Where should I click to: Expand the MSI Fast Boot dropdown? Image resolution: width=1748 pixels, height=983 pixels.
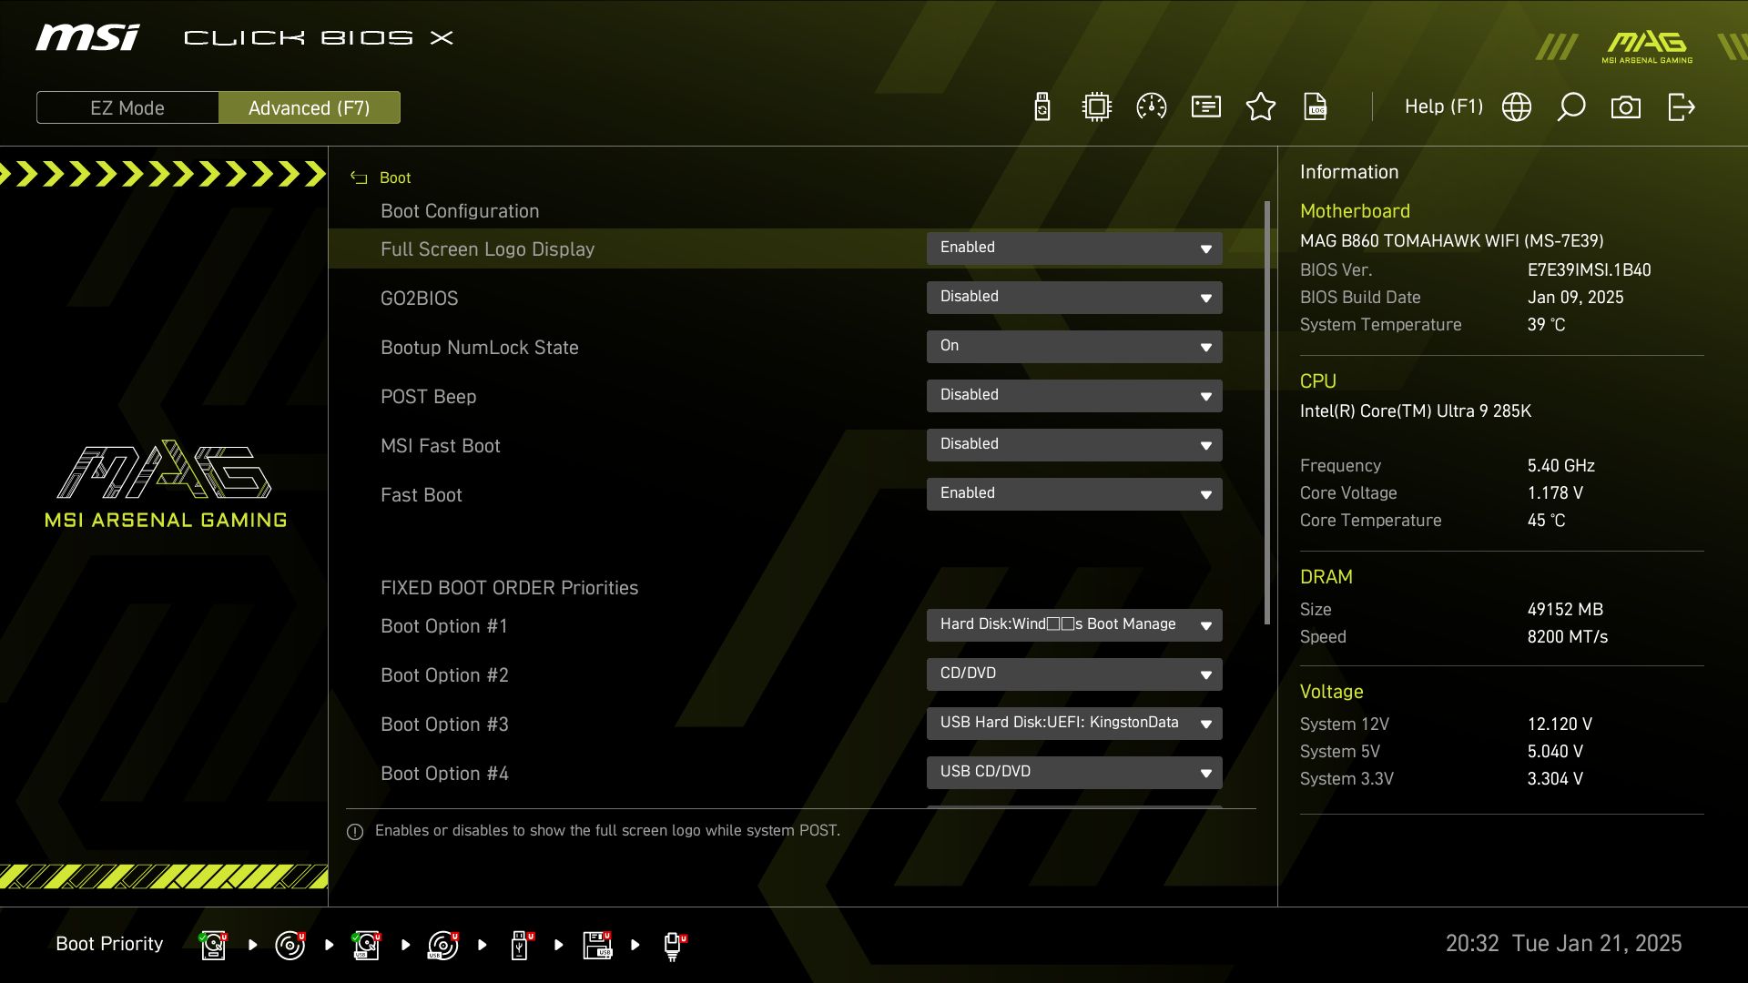[x=1074, y=445]
